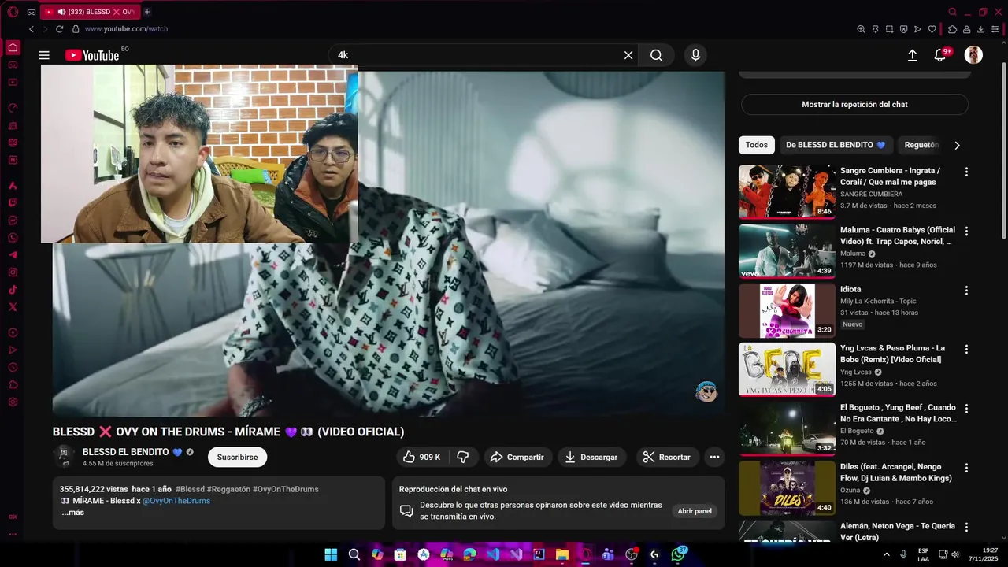Go back with the browser back arrow
Image resolution: width=1008 pixels, height=567 pixels.
point(31,29)
